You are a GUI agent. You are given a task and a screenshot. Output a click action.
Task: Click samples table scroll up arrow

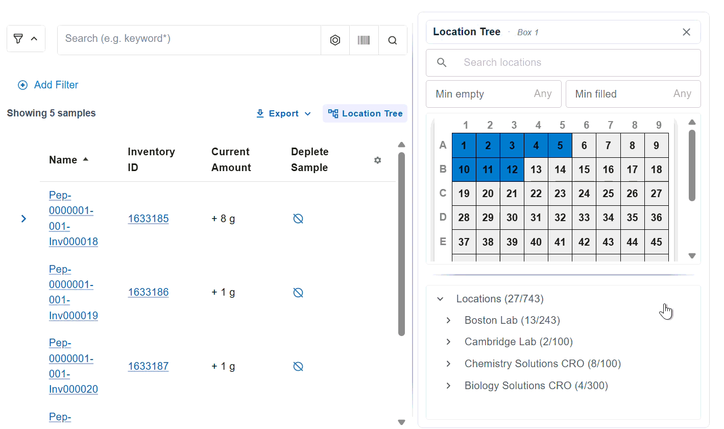401,145
